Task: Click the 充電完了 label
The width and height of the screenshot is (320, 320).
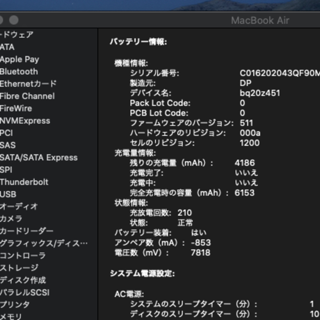Action: point(146,173)
